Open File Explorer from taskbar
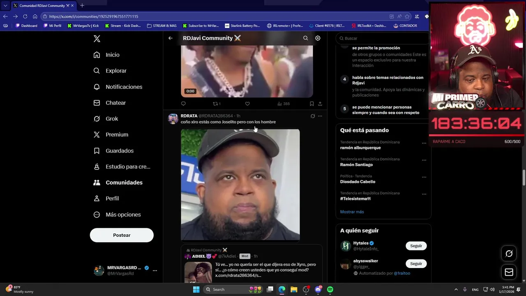526x296 pixels. click(x=294, y=289)
